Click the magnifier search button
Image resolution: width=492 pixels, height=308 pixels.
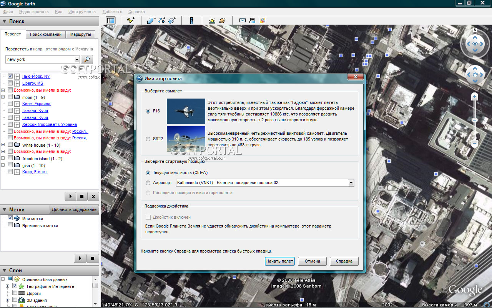(x=87, y=59)
